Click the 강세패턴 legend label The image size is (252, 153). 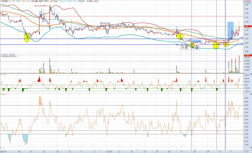[89, 1]
